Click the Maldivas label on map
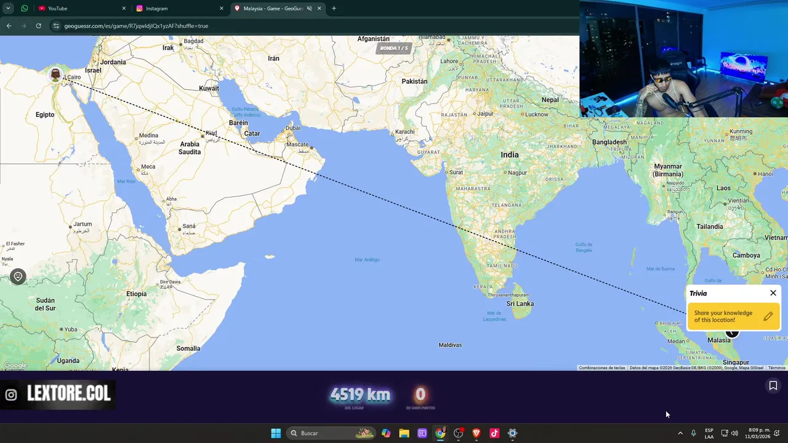 click(x=450, y=345)
